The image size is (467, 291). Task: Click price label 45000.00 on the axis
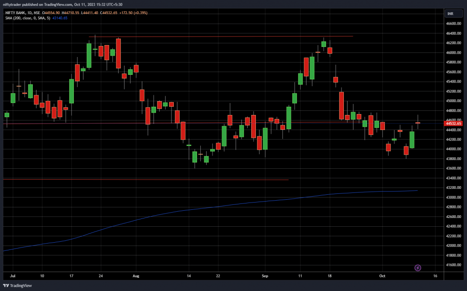tap(453, 101)
